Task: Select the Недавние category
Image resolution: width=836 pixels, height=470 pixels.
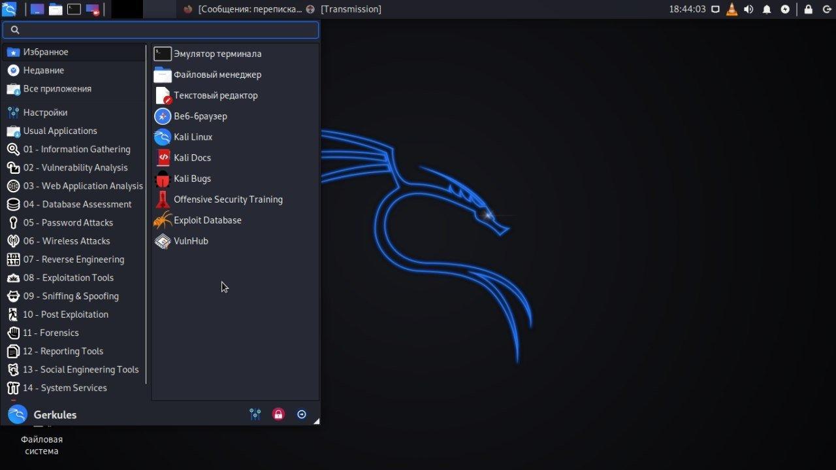Action: [74, 70]
